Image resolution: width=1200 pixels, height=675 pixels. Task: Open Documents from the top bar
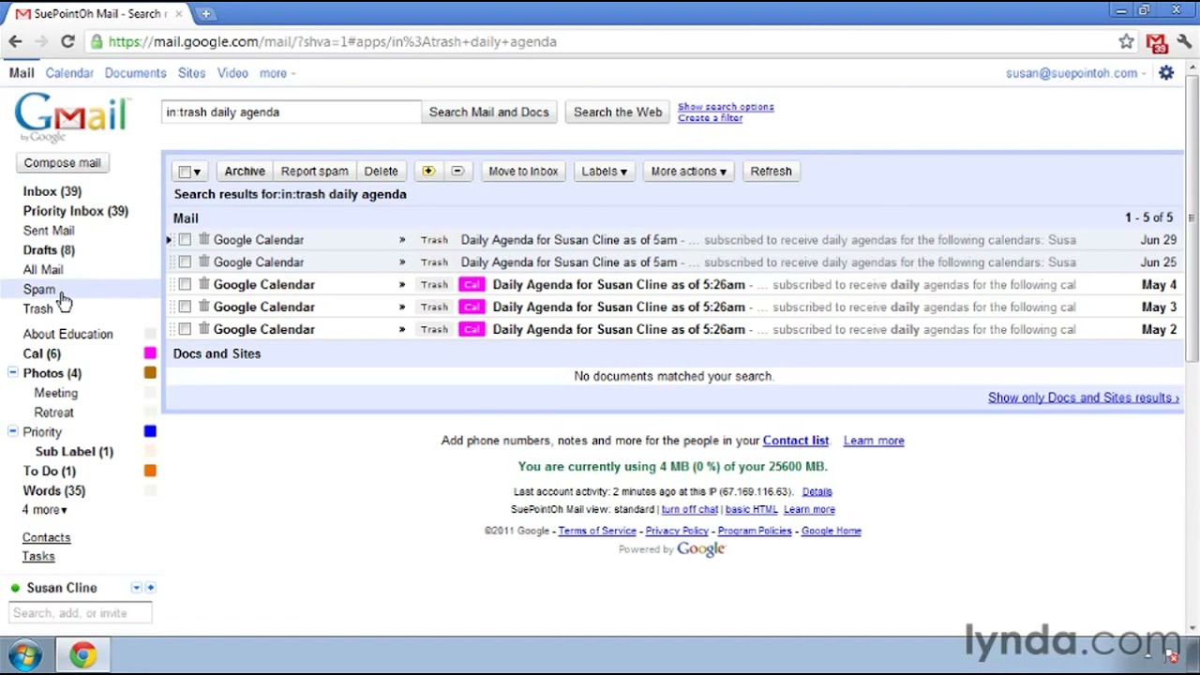pos(135,73)
